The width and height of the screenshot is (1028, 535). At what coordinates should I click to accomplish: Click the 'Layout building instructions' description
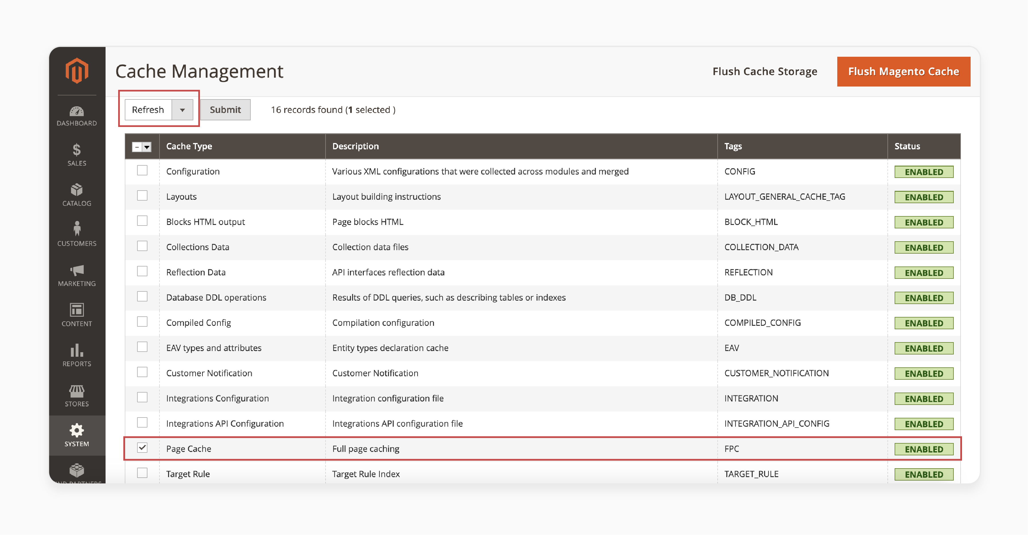point(386,197)
